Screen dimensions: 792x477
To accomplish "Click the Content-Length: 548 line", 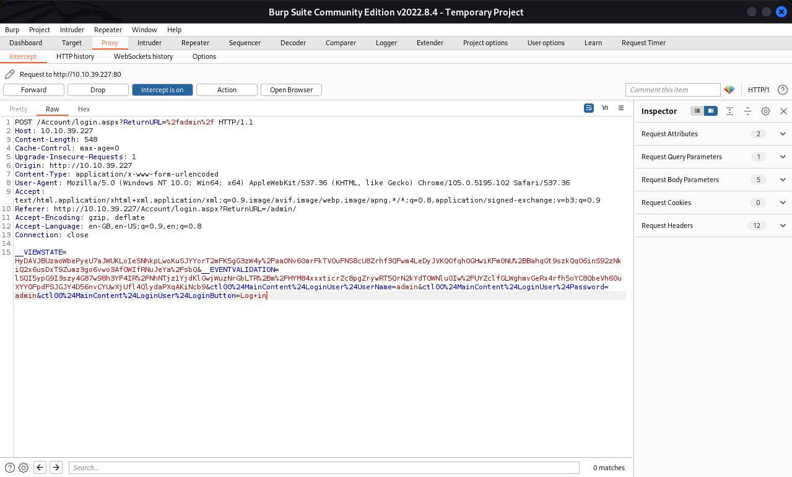I will (56, 139).
